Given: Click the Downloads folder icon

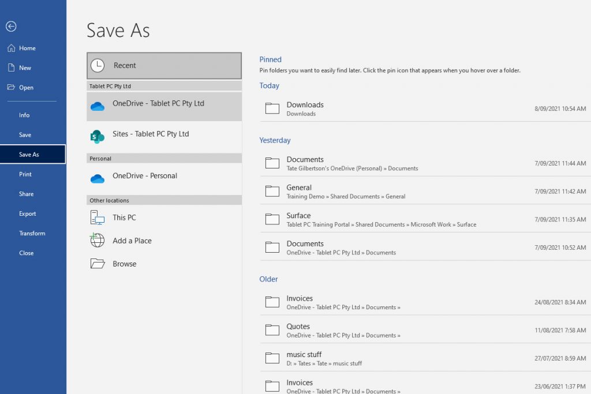Looking at the screenshot, I should tap(272, 108).
